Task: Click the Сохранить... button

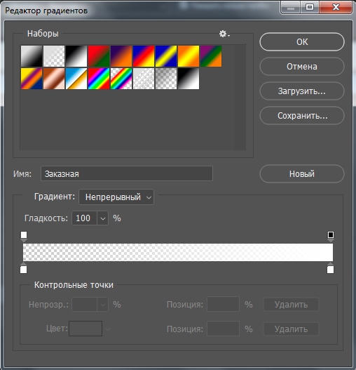Action: pos(302,116)
